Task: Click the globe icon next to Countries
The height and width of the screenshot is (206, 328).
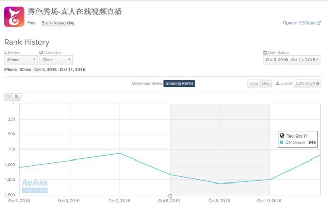Action: point(41,52)
